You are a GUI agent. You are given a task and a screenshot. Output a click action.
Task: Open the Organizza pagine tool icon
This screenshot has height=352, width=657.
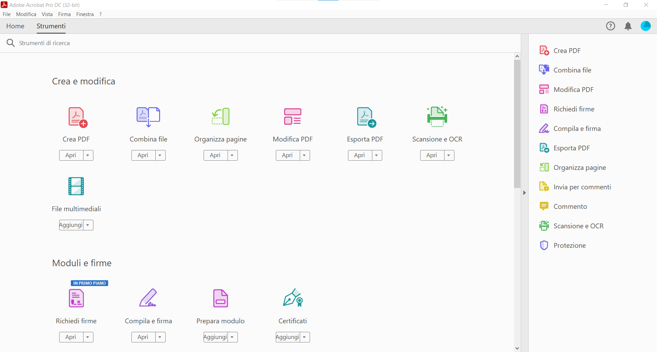(x=220, y=117)
